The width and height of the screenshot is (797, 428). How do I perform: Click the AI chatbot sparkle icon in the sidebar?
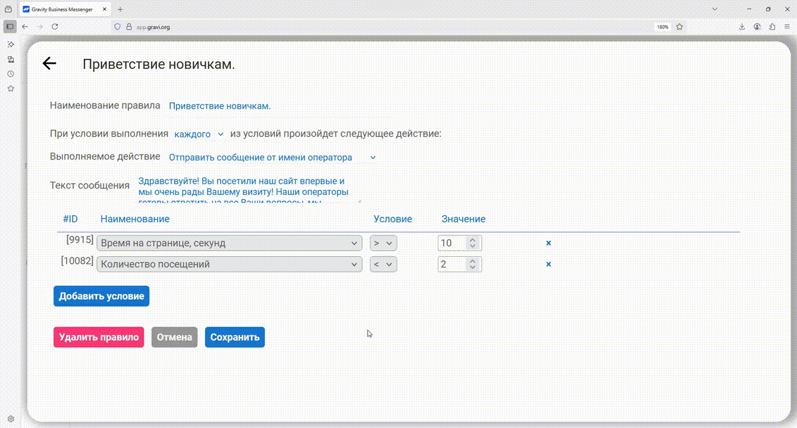pos(11,45)
